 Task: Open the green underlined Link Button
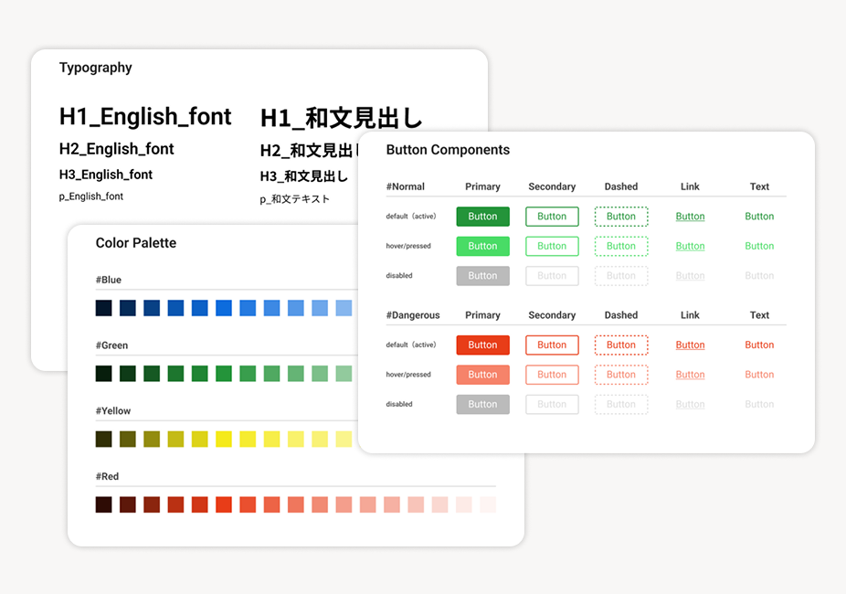coord(690,216)
